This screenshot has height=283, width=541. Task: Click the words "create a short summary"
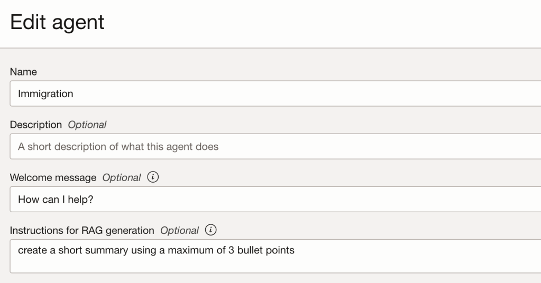(x=65, y=250)
